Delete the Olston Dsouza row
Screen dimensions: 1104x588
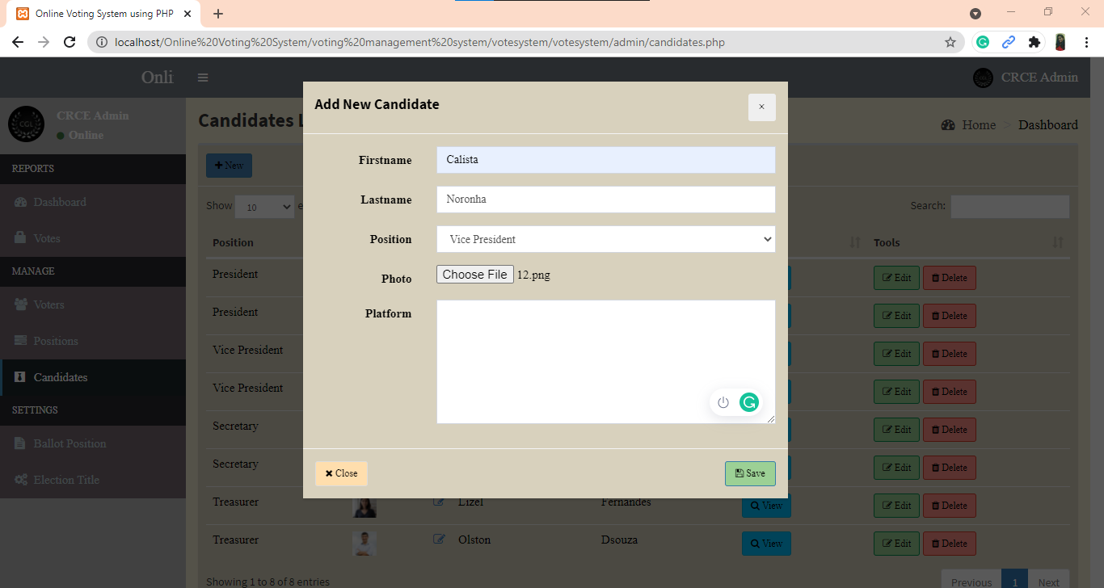pyautogui.click(x=950, y=544)
